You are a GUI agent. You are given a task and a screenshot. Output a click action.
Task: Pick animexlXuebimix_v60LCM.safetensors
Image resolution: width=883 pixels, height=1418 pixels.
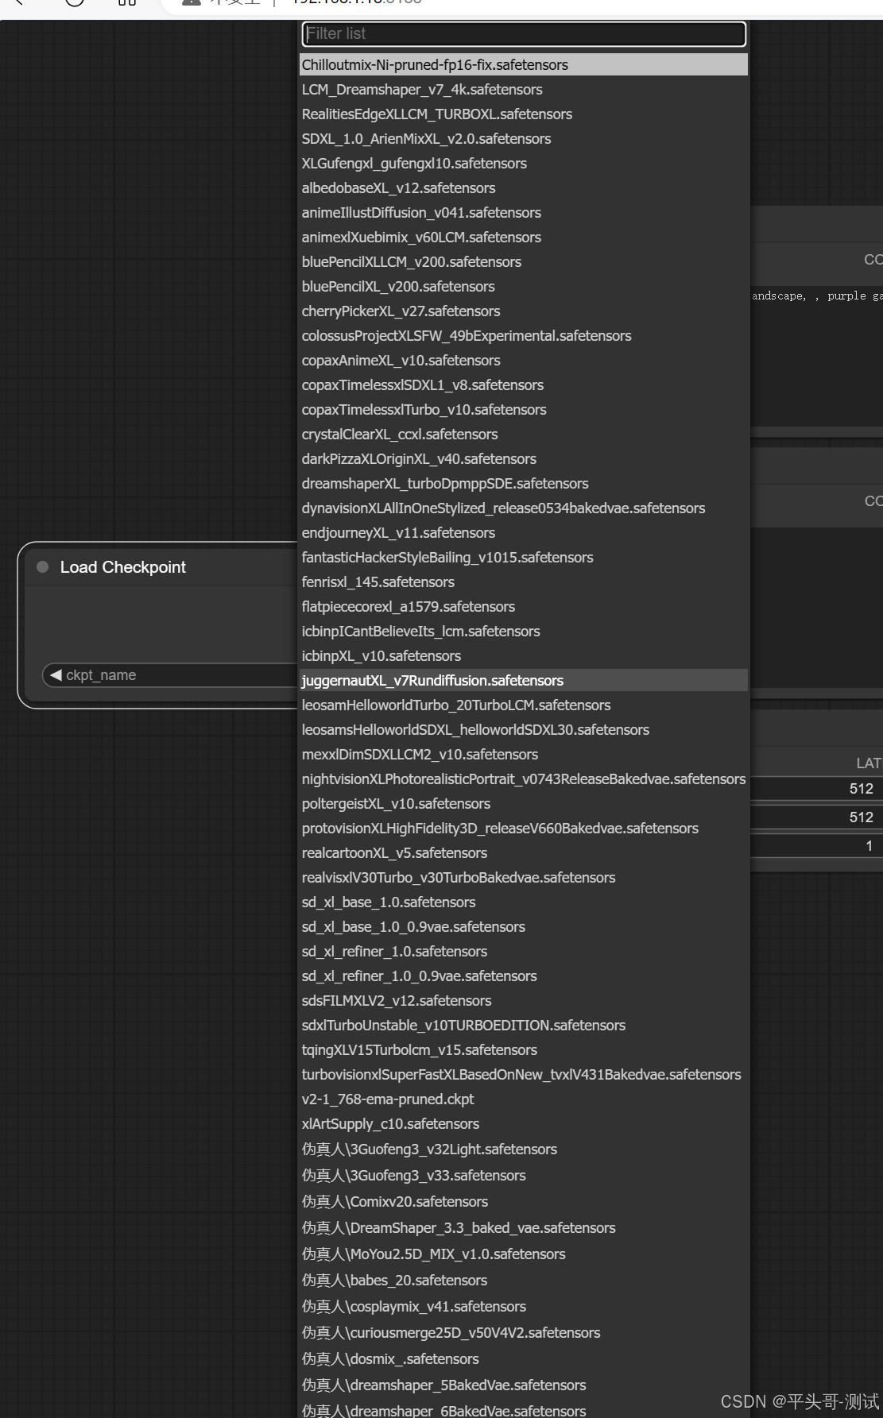524,238
